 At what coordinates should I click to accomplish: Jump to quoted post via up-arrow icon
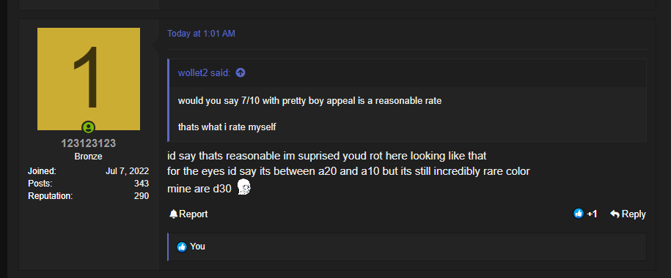(241, 73)
